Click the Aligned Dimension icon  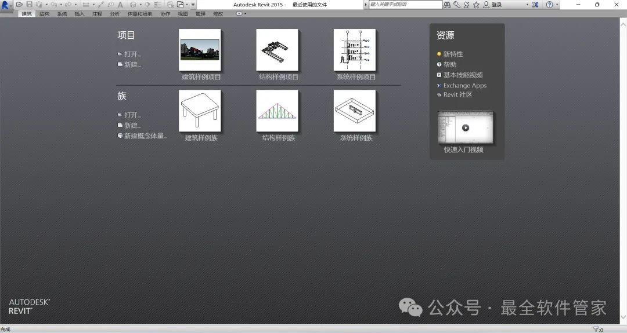[x=101, y=5]
